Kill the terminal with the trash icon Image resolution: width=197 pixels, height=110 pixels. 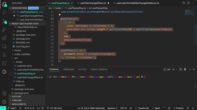[185, 69]
